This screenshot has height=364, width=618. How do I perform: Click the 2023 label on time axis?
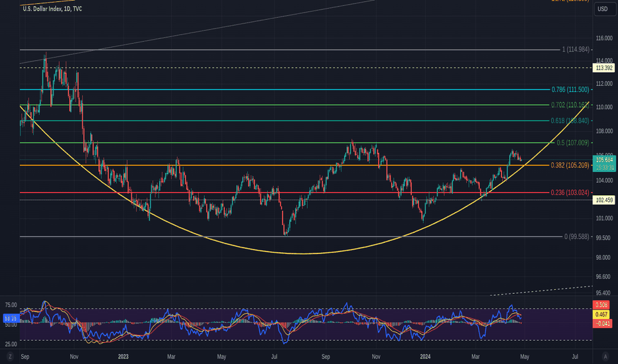[x=123, y=357]
